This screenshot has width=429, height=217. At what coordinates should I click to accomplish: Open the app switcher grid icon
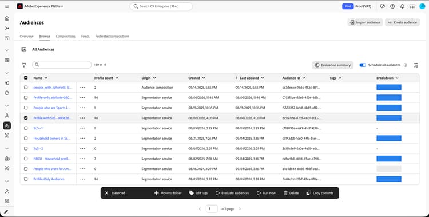tap(412, 6)
